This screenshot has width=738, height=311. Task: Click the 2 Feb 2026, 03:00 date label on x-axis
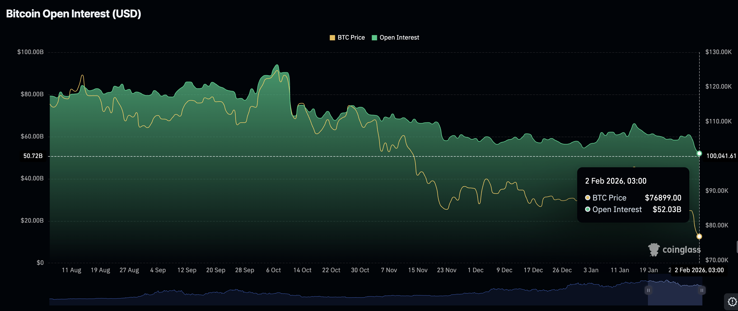pyautogui.click(x=699, y=270)
